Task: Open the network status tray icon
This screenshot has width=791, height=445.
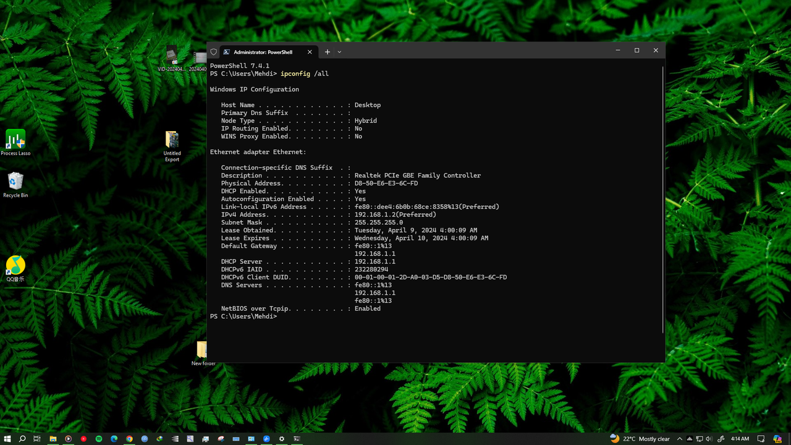Action: pyautogui.click(x=700, y=439)
